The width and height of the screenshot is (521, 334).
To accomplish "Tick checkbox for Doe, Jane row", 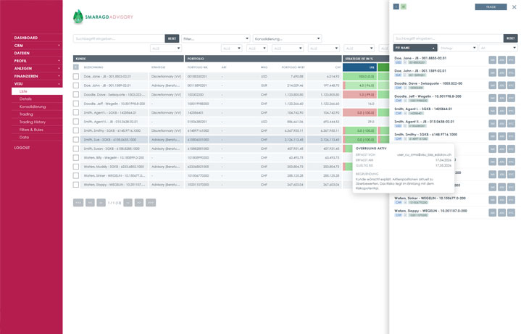I will 76,76.
